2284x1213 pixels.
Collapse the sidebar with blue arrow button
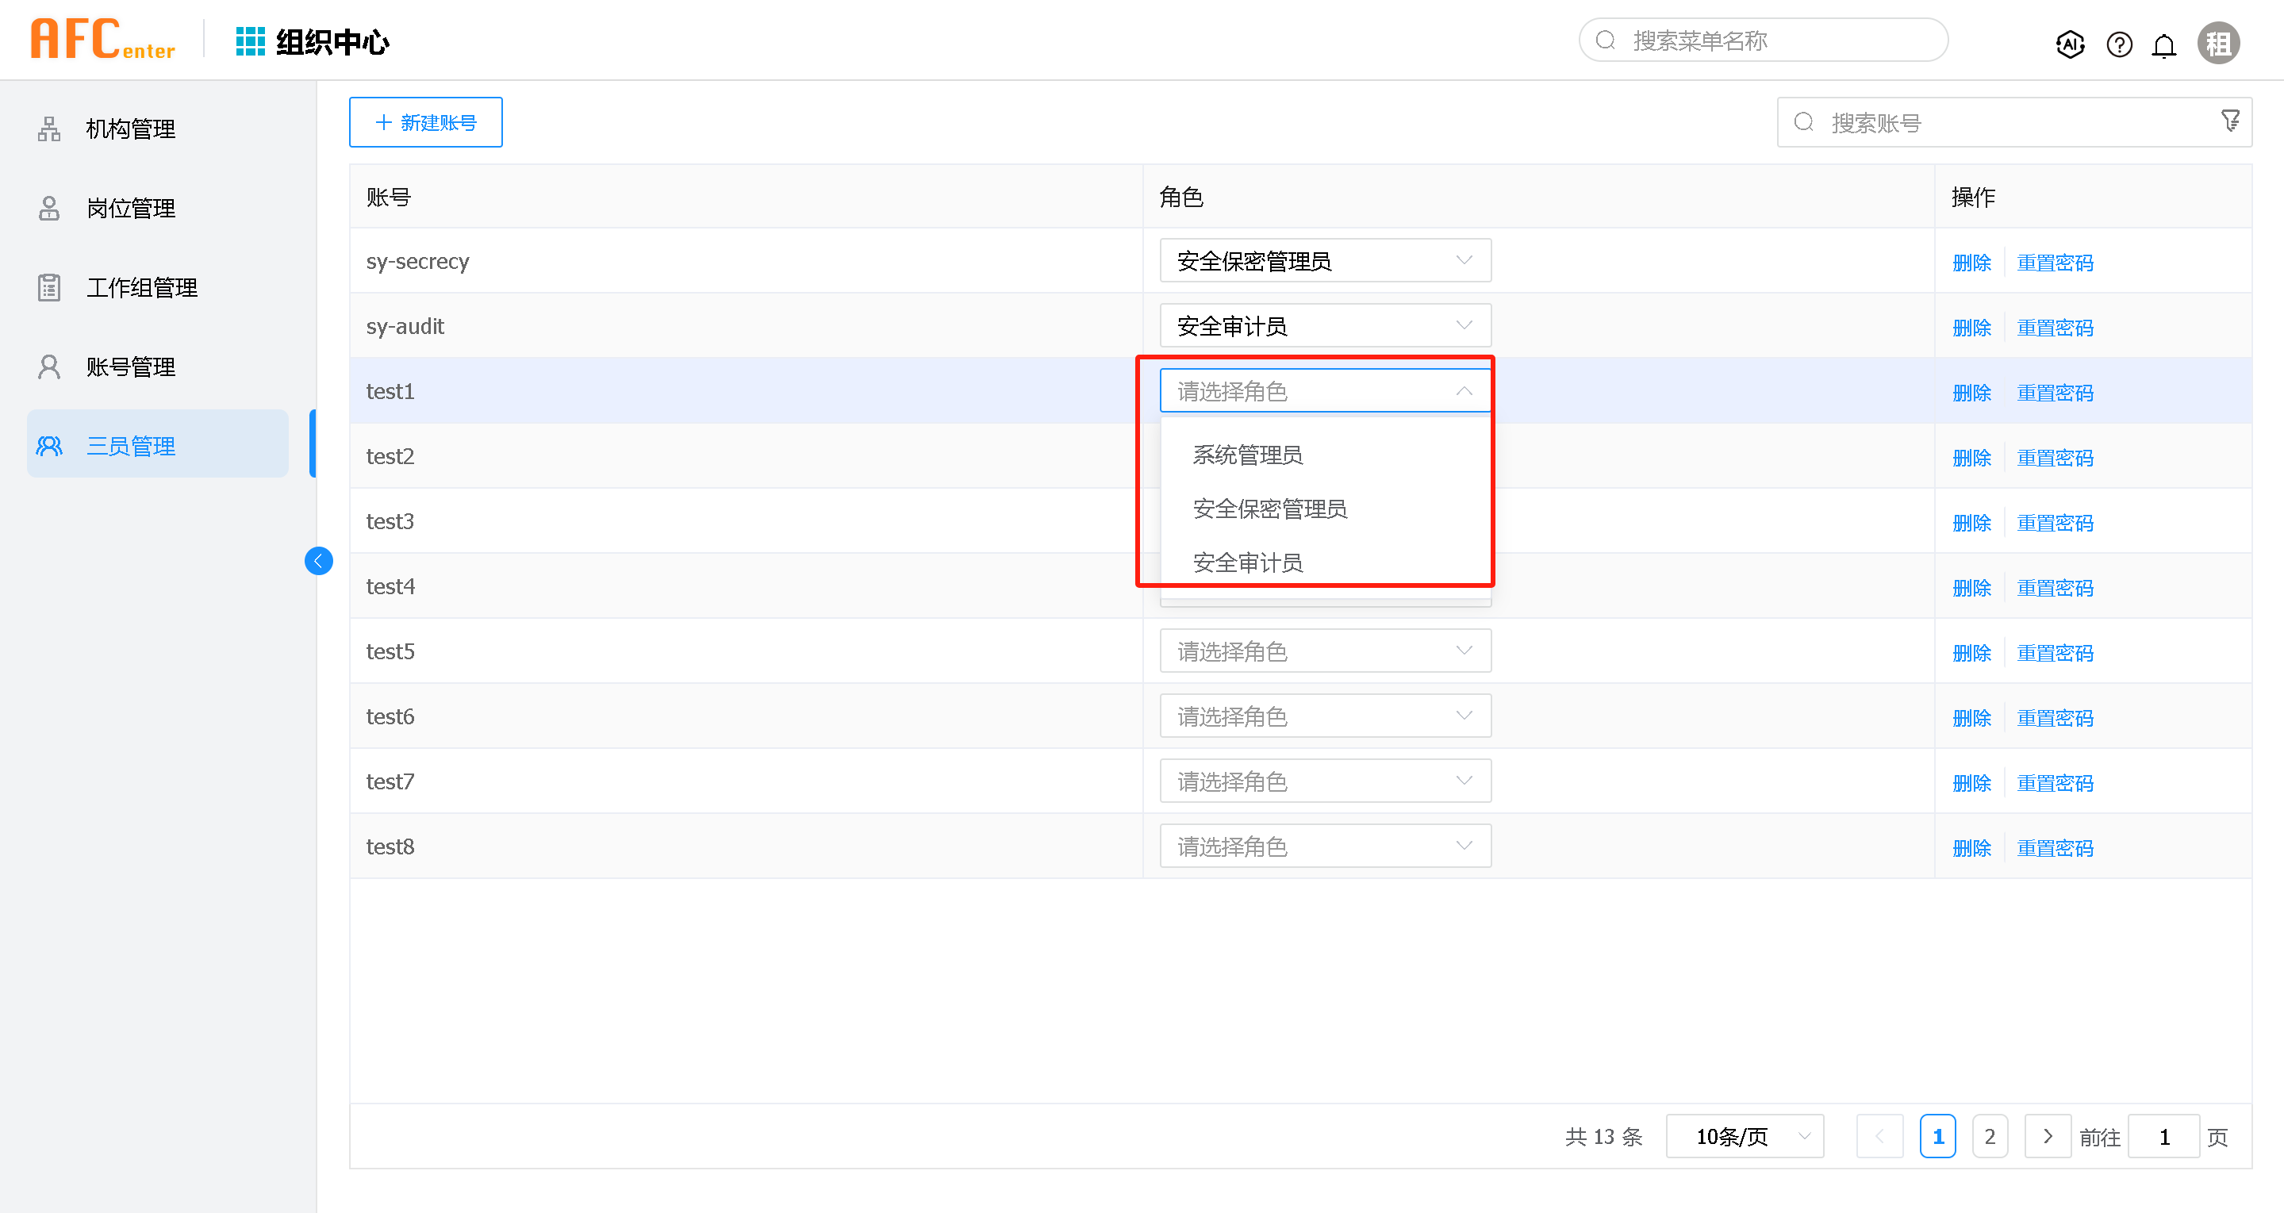[318, 560]
